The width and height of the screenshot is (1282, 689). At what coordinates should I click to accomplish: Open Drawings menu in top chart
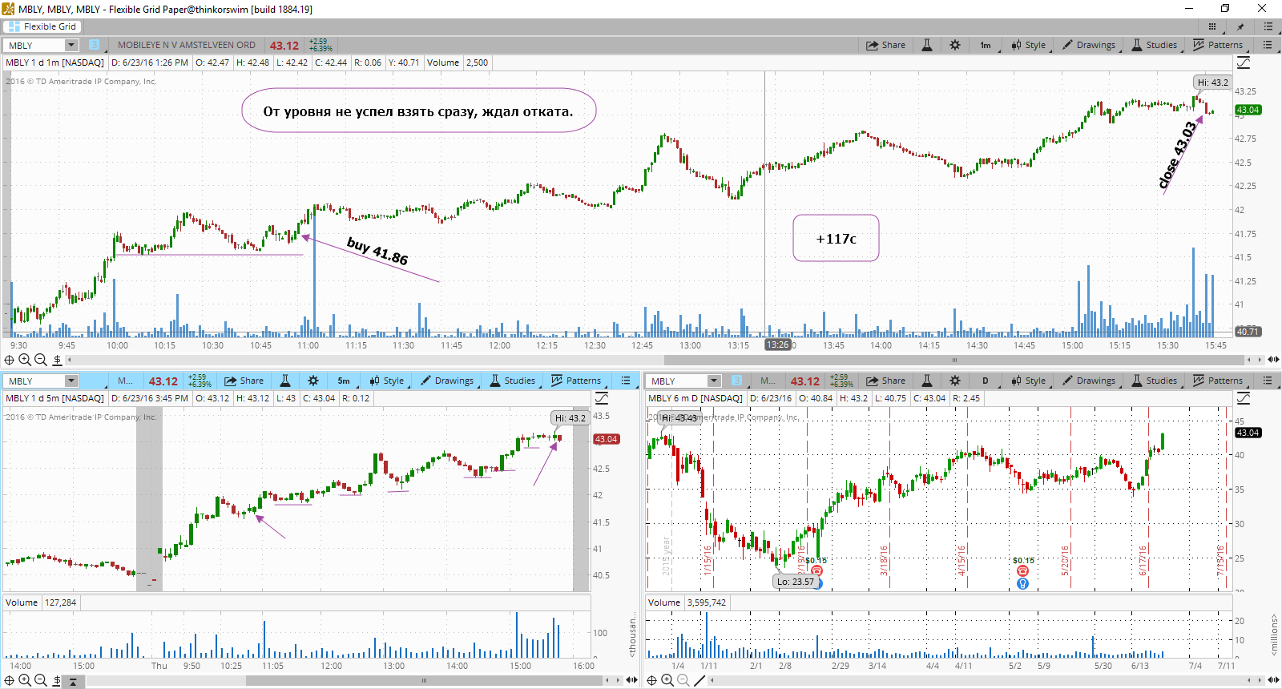1089,45
